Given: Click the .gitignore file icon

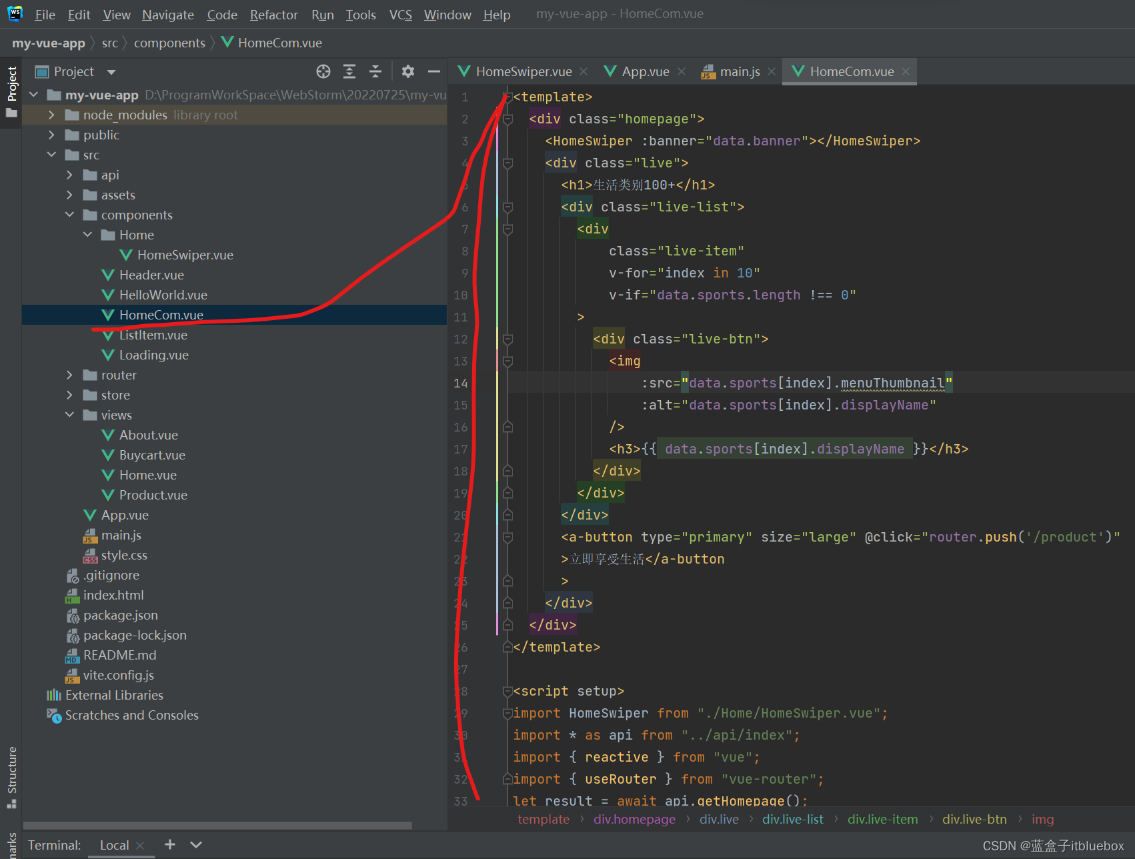Looking at the screenshot, I should click(x=73, y=576).
